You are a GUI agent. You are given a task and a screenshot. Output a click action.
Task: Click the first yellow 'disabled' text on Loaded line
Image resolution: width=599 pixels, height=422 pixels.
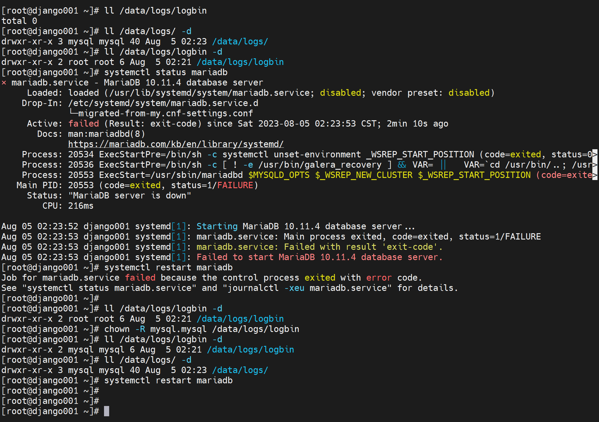coord(340,93)
